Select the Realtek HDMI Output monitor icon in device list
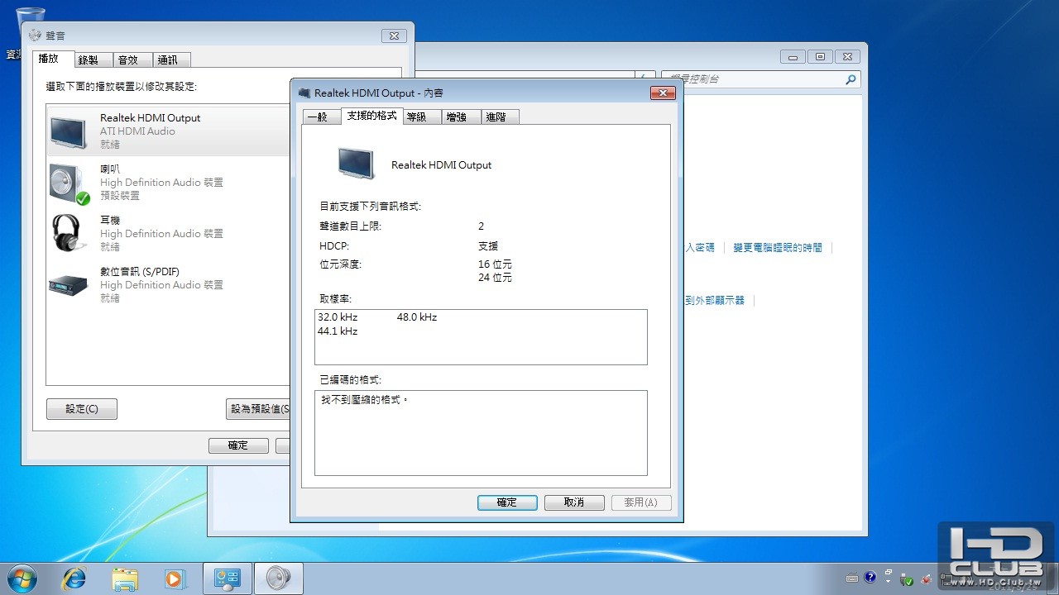Screen dimensions: 1059x595 [68, 131]
